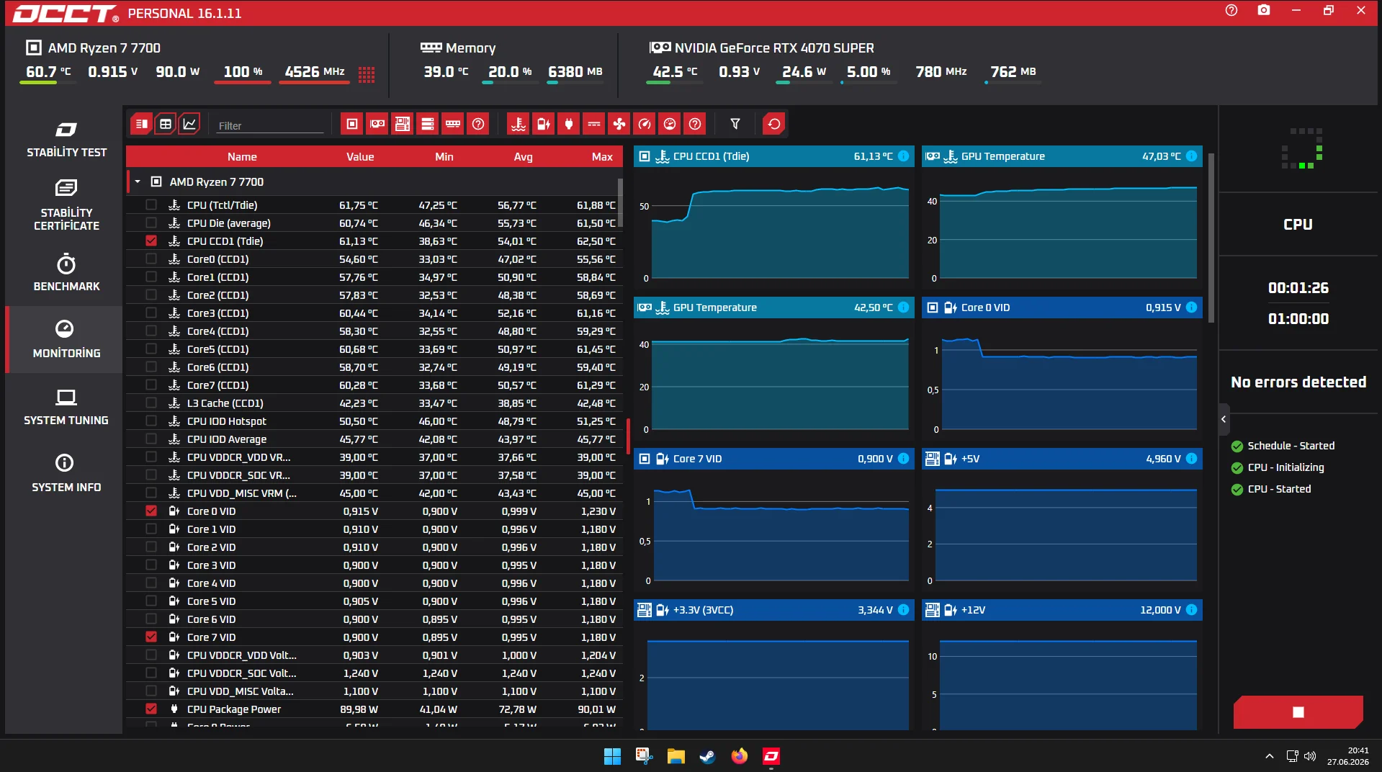Click the graphs panel vertical scrollbar
The height and width of the screenshot is (772, 1382).
coord(1211,238)
